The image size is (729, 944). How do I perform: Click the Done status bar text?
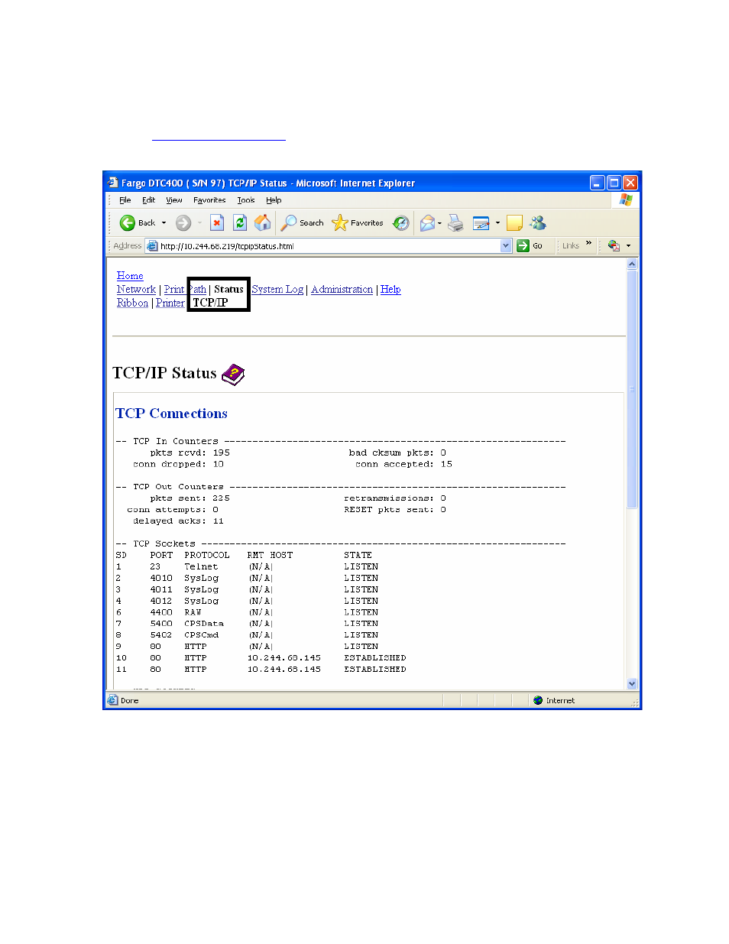(129, 701)
